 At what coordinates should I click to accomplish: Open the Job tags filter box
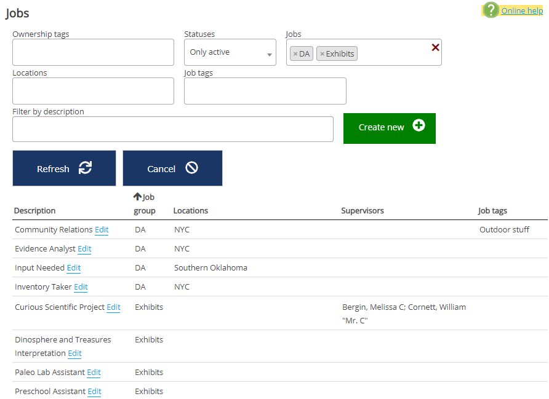click(x=265, y=91)
